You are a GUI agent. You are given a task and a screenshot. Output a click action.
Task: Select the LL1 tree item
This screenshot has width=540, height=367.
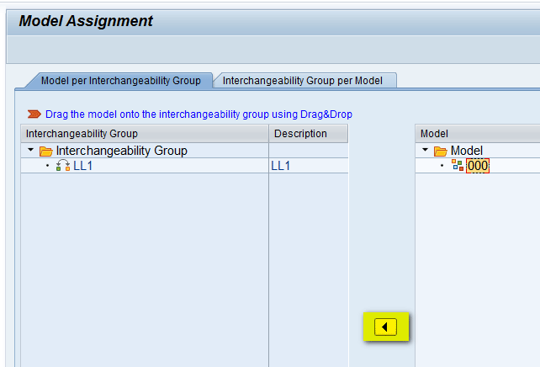[x=83, y=166]
